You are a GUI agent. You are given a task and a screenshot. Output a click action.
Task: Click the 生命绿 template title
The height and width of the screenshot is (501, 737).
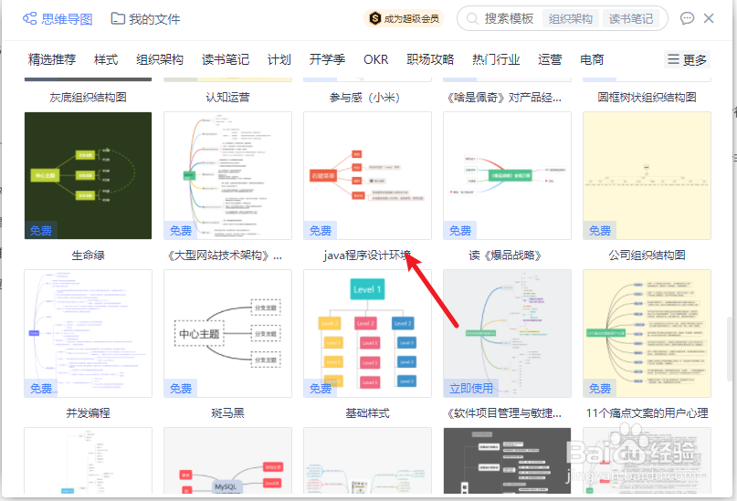coord(88,256)
